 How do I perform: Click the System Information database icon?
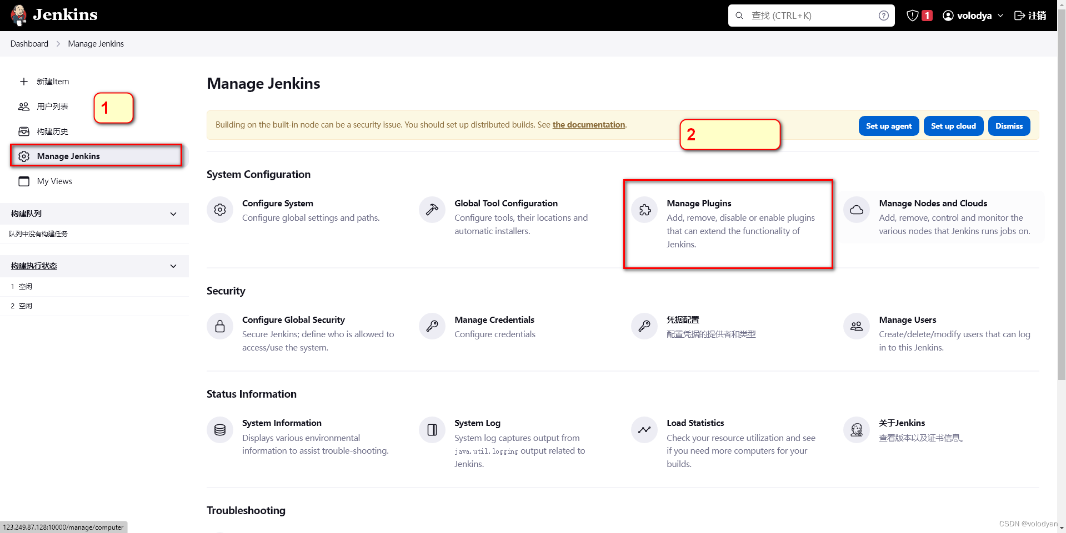220,430
